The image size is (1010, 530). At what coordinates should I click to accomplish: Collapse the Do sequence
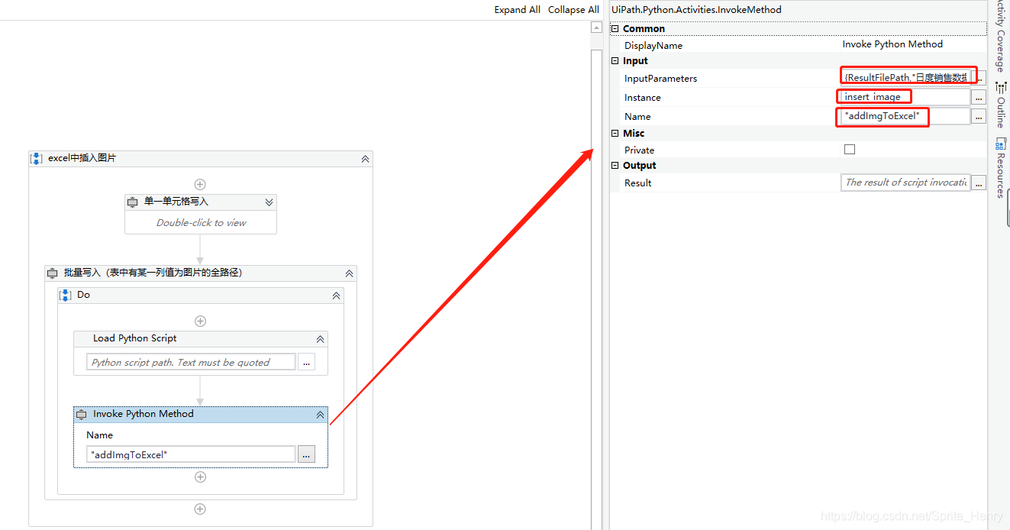tap(336, 295)
